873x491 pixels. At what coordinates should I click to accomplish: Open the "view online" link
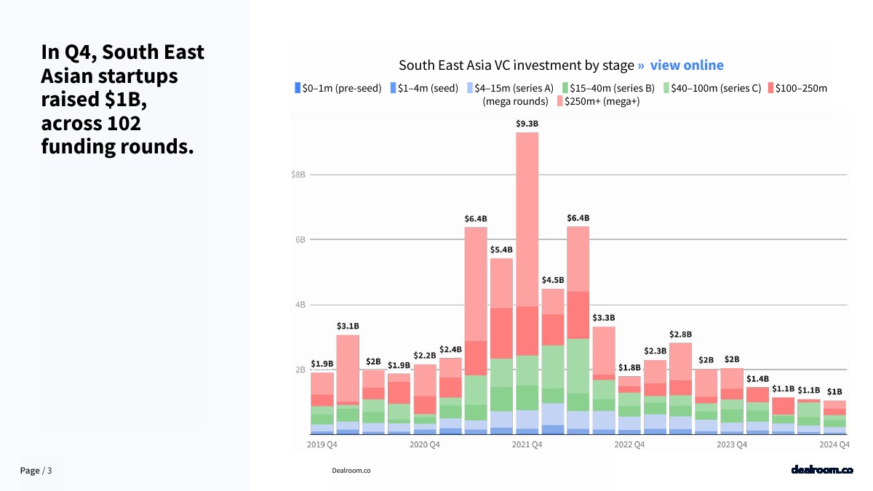point(687,65)
